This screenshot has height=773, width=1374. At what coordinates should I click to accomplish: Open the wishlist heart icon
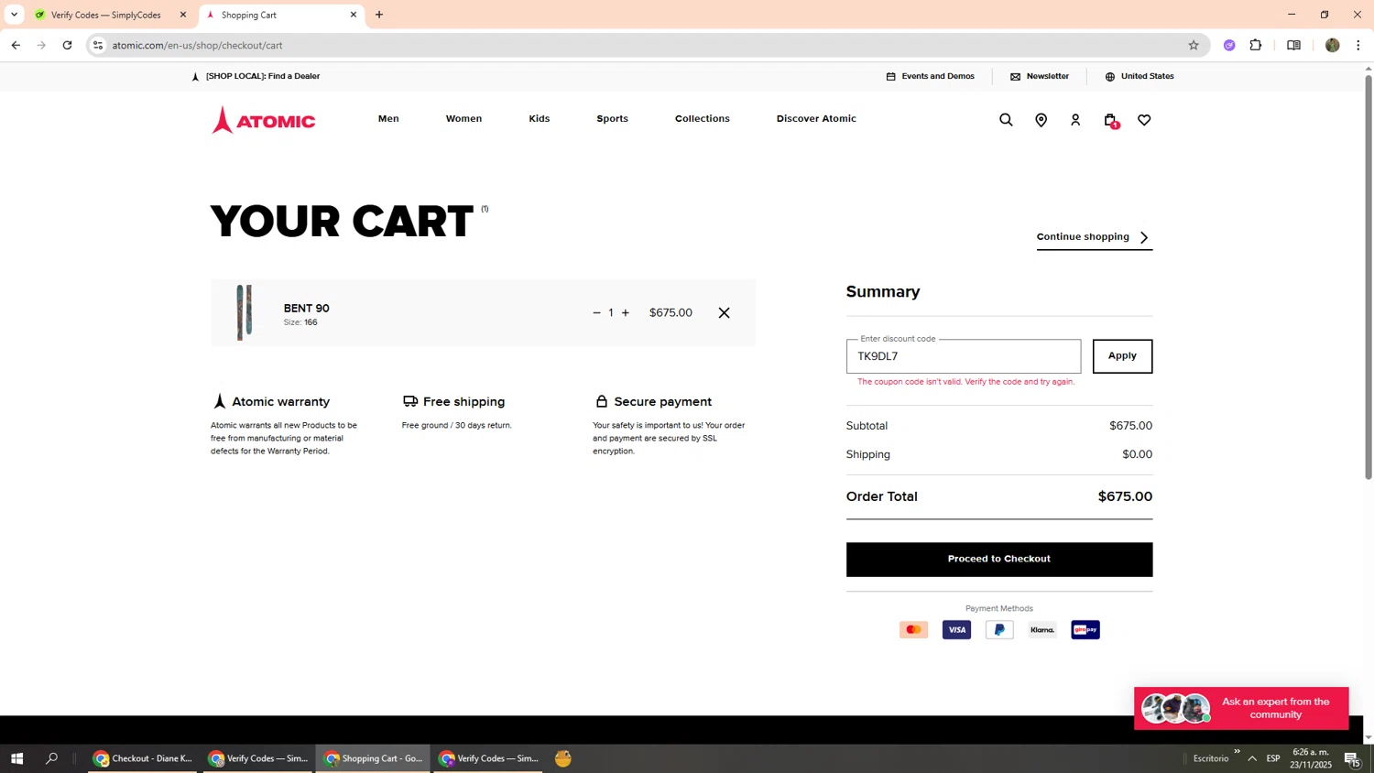pyautogui.click(x=1144, y=120)
